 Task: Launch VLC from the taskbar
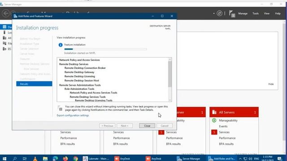[35, 158]
